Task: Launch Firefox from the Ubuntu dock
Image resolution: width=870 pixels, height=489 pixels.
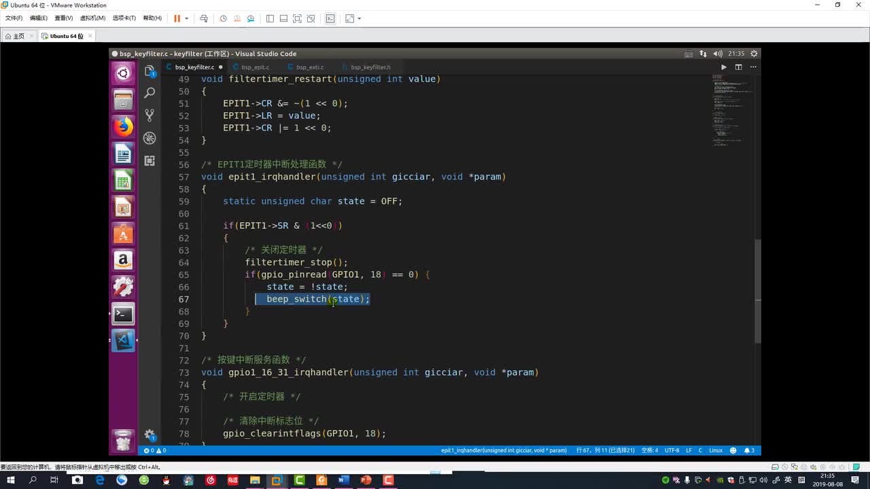Action: [123, 127]
